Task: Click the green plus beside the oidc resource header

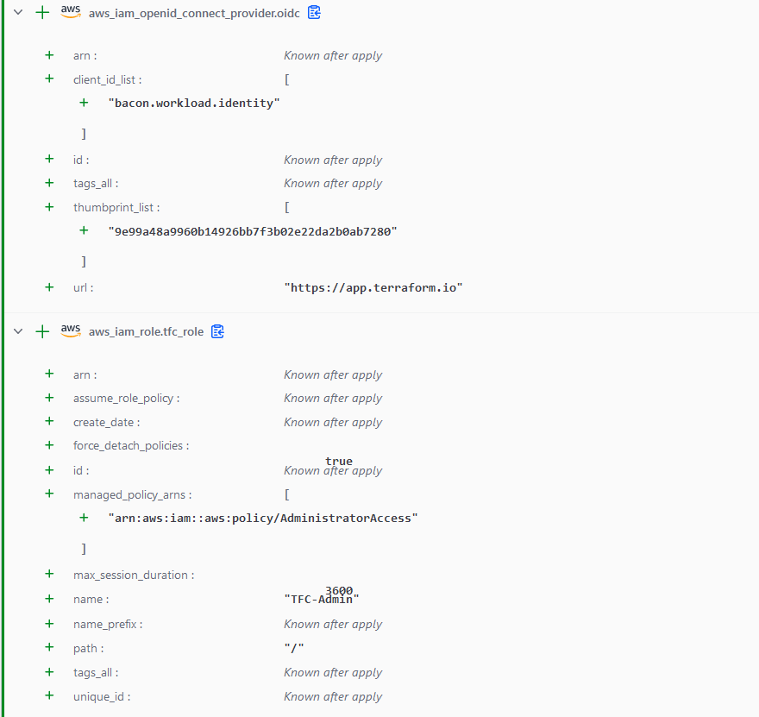Action: coord(42,13)
